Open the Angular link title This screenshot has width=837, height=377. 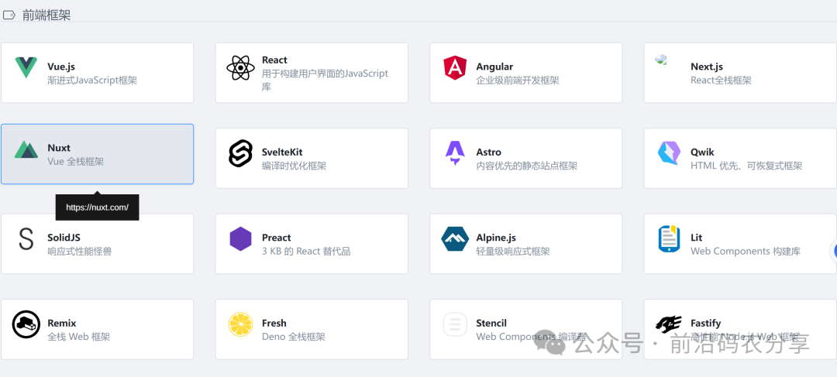click(x=494, y=67)
